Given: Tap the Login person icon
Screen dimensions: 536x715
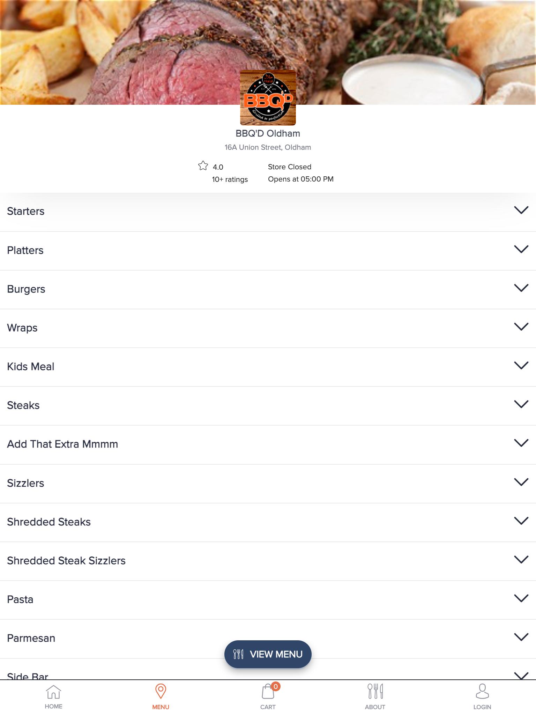Looking at the screenshot, I should [x=482, y=691].
